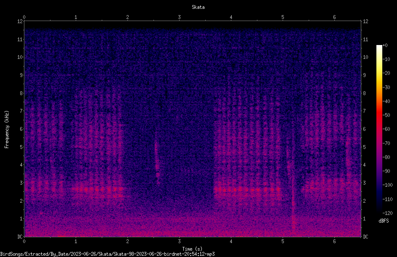
Task: Click "12" on the left frequency axis
Action: [x=20, y=21]
